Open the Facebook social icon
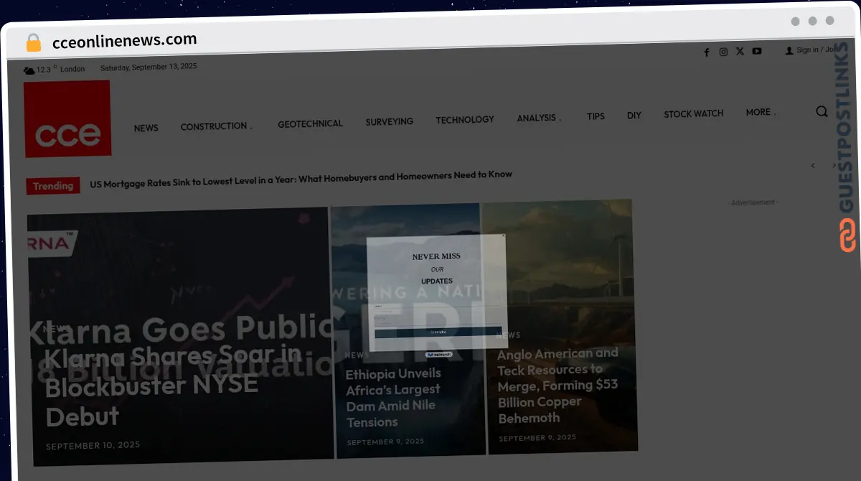 pyautogui.click(x=706, y=52)
